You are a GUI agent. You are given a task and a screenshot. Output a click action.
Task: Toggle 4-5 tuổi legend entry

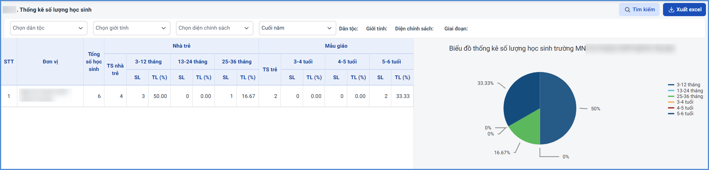point(680,108)
